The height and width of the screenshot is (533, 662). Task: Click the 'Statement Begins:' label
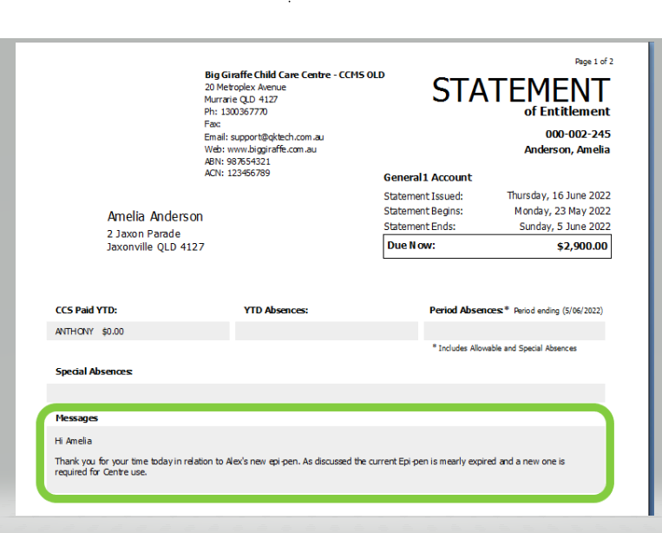pyautogui.click(x=423, y=211)
